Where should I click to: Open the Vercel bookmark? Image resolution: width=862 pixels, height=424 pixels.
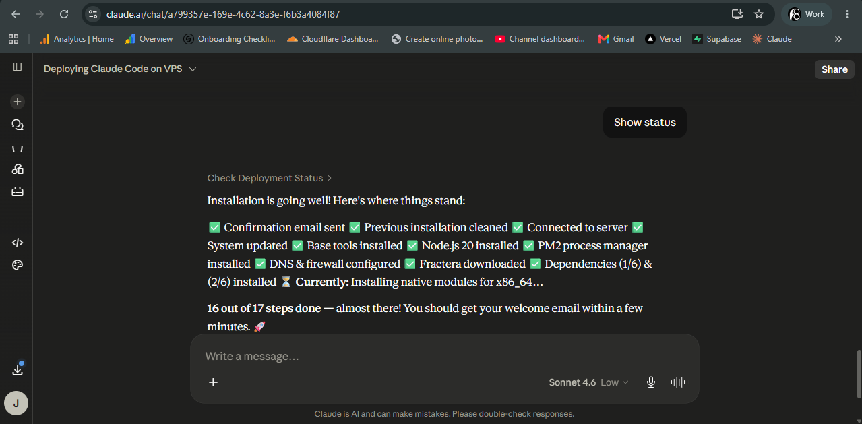[x=663, y=39]
